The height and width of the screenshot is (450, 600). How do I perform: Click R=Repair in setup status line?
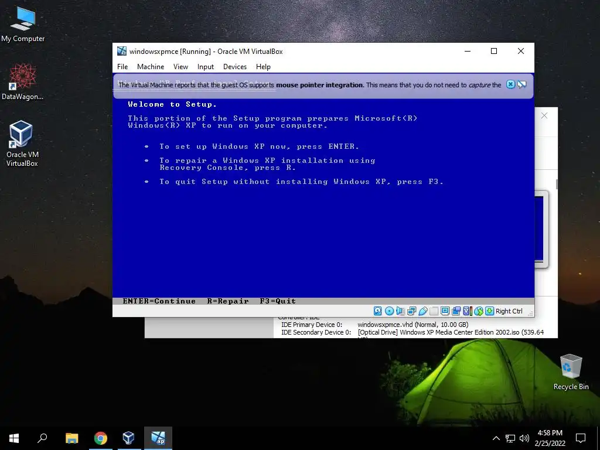point(228,301)
